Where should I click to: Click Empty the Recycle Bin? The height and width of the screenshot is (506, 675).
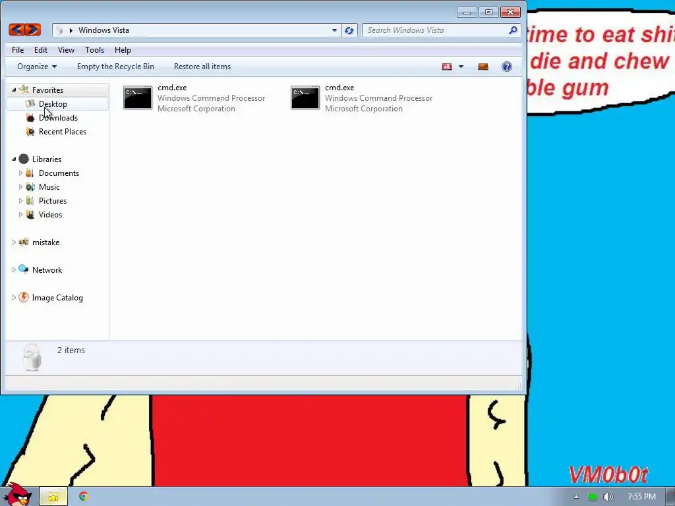115,67
